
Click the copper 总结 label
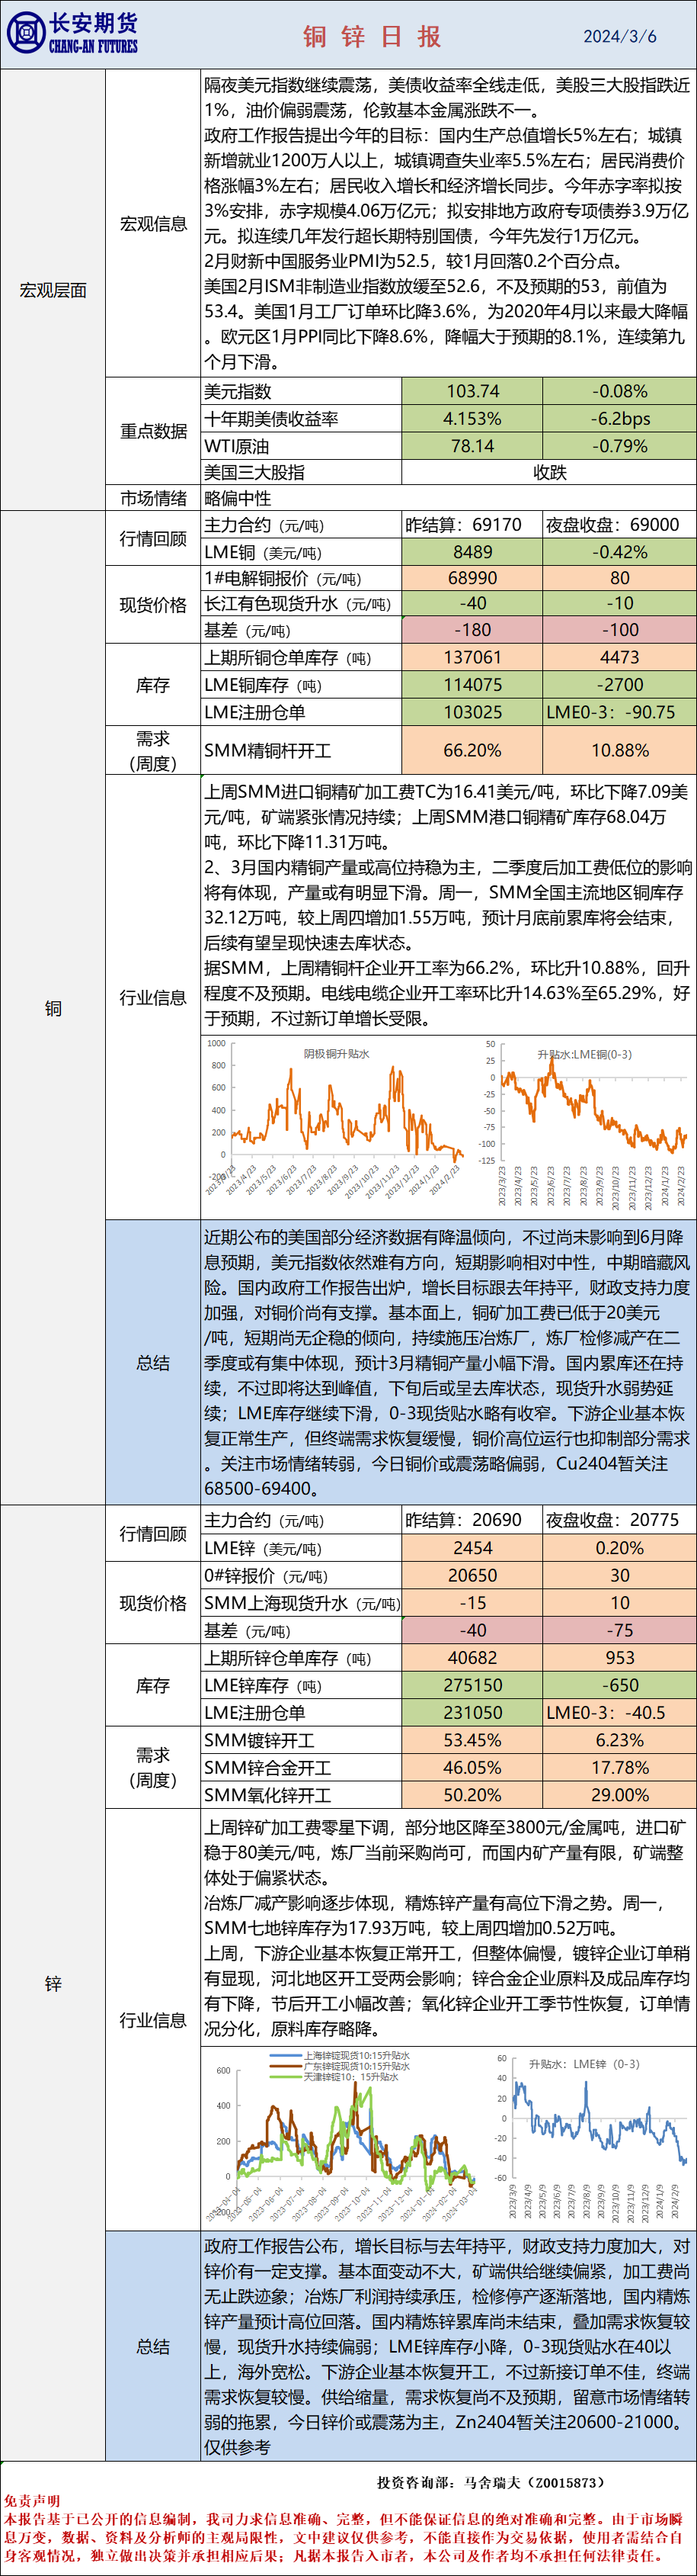153,1362
